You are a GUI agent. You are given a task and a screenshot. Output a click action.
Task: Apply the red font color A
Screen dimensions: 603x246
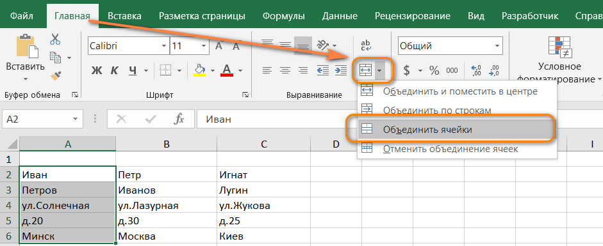pos(227,70)
